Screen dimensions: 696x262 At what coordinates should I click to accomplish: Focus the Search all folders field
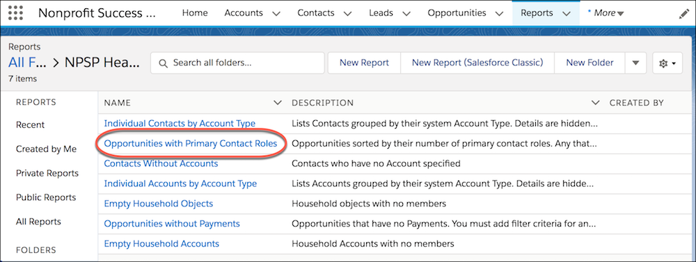(x=237, y=63)
